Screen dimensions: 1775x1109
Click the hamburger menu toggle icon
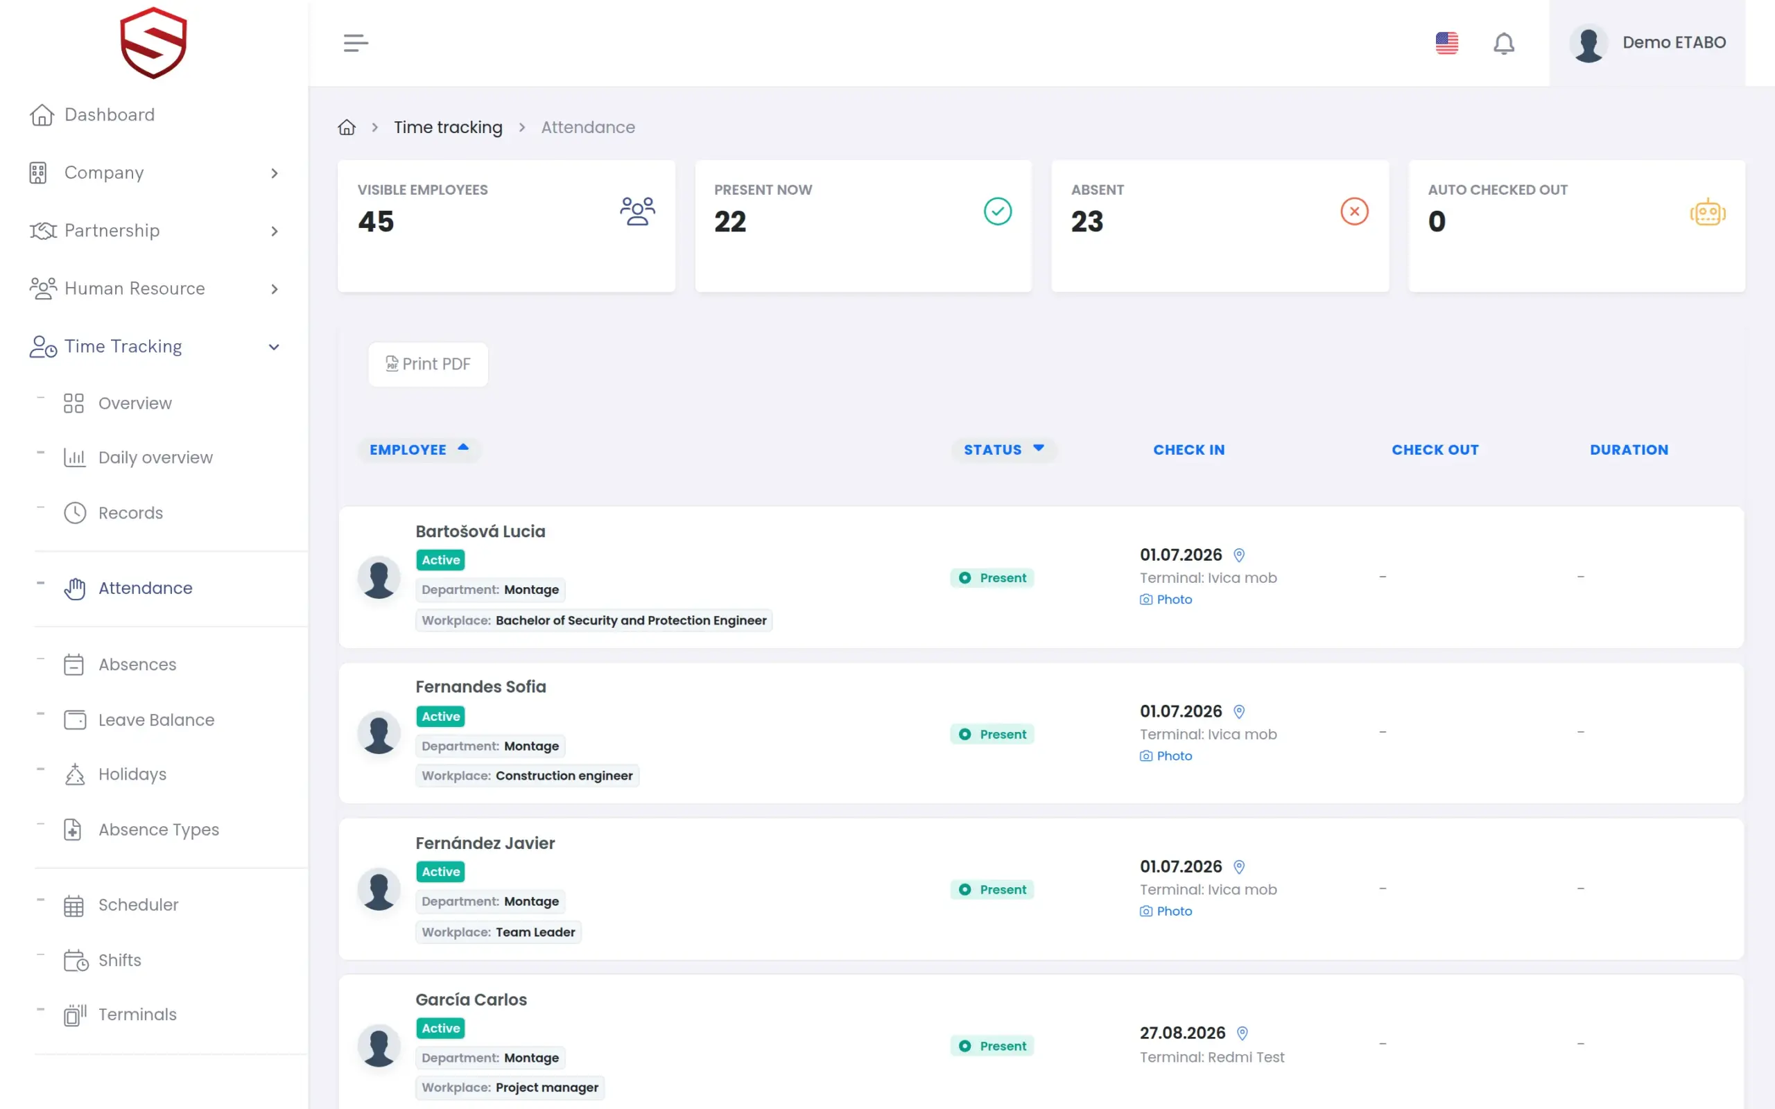click(356, 43)
